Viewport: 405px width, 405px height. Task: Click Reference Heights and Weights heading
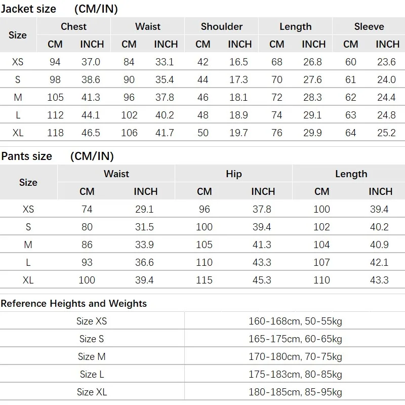coord(74,303)
